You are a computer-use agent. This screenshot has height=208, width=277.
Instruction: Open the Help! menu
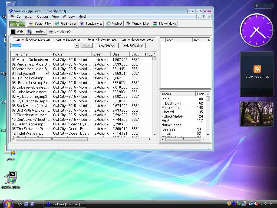tap(82, 17)
